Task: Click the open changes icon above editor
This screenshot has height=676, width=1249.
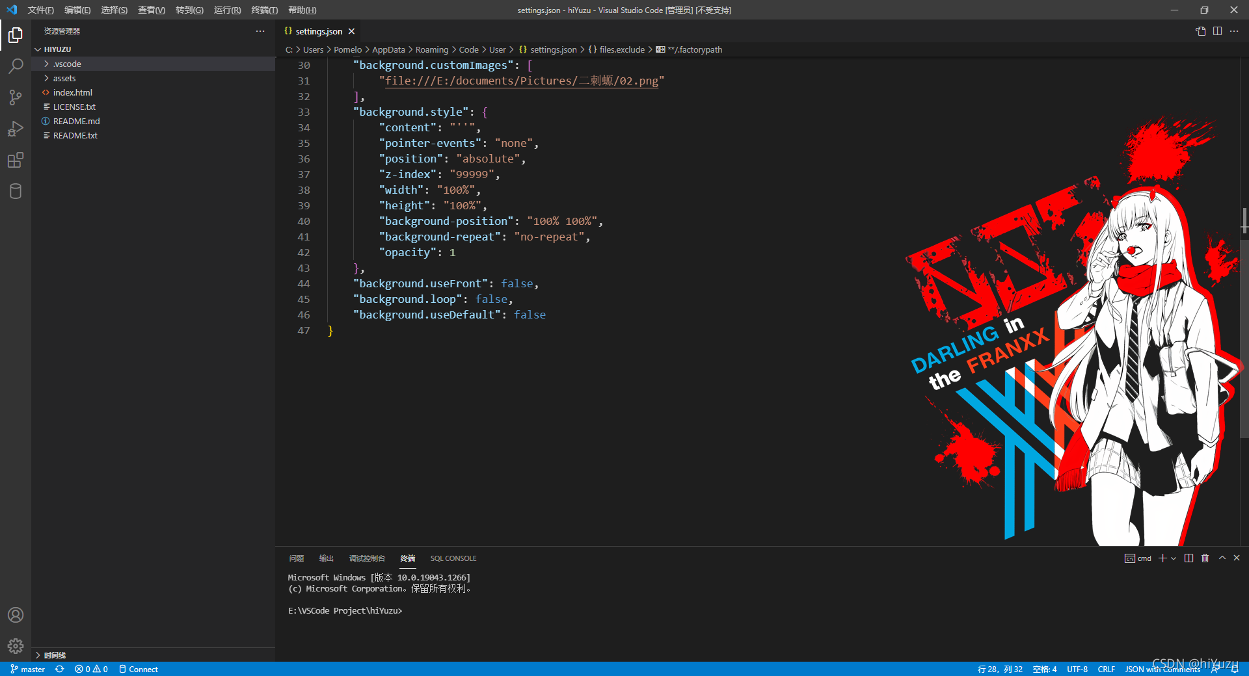Action: point(1201,31)
